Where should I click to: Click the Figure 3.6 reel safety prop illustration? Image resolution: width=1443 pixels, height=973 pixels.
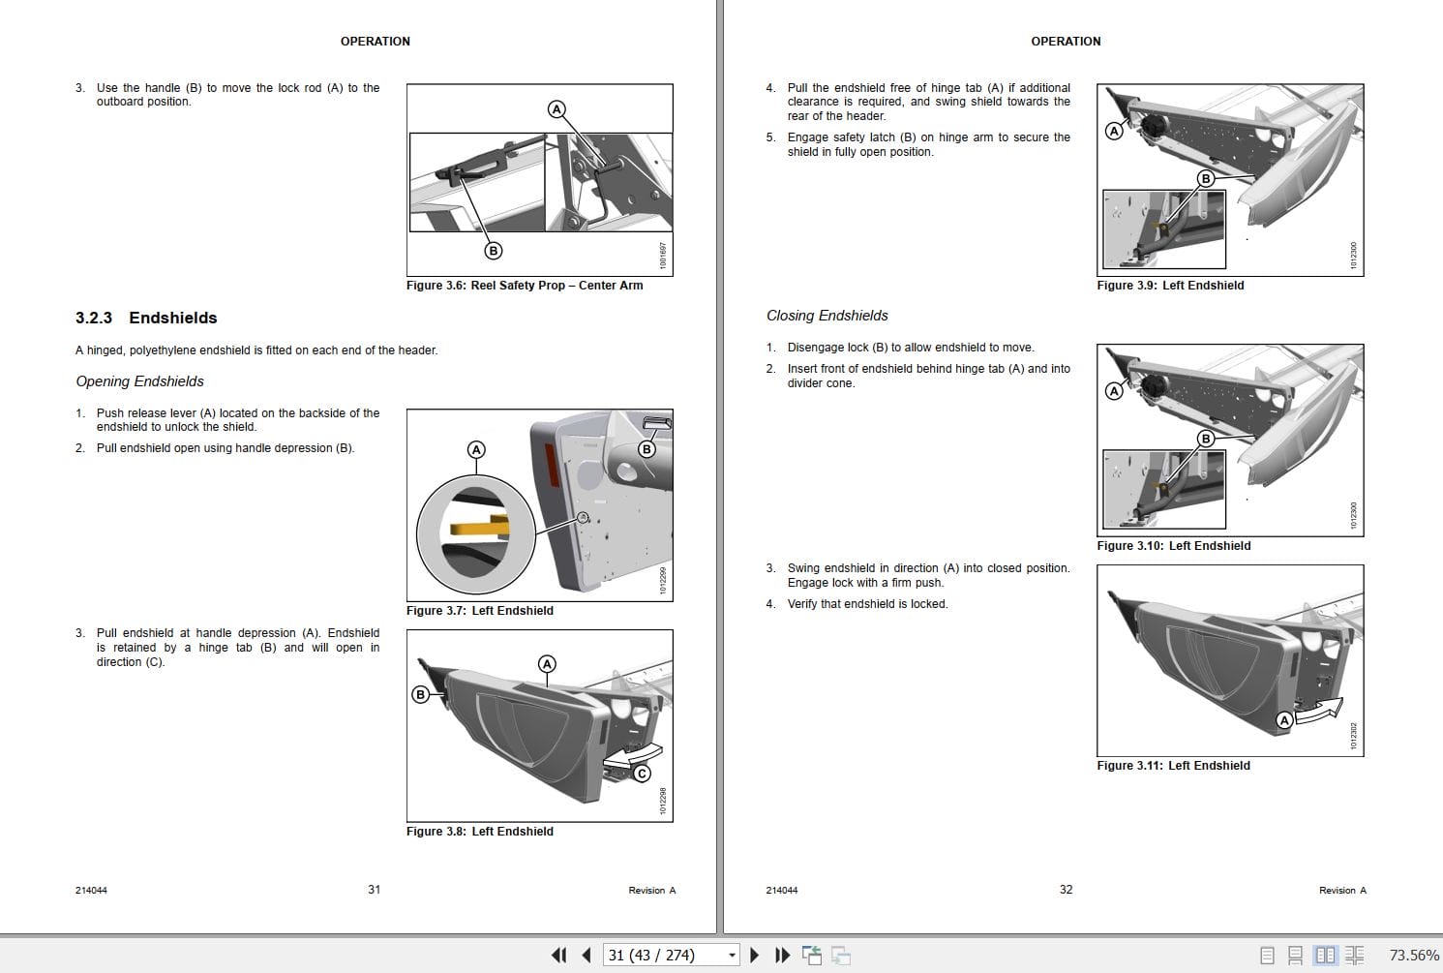[540, 180]
